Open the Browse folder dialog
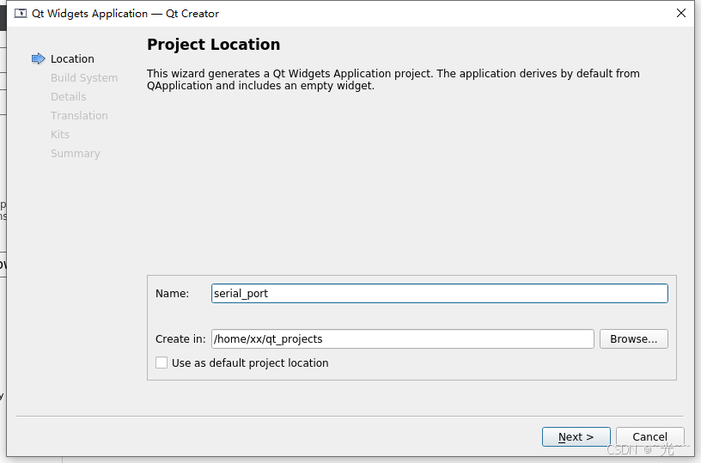 click(x=633, y=338)
